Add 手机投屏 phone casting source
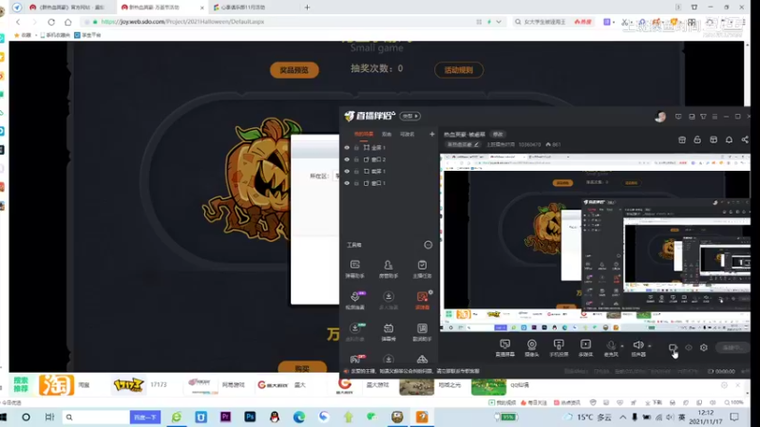Image resolution: width=760 pixels, height=427 pixels. click(559, 347)
